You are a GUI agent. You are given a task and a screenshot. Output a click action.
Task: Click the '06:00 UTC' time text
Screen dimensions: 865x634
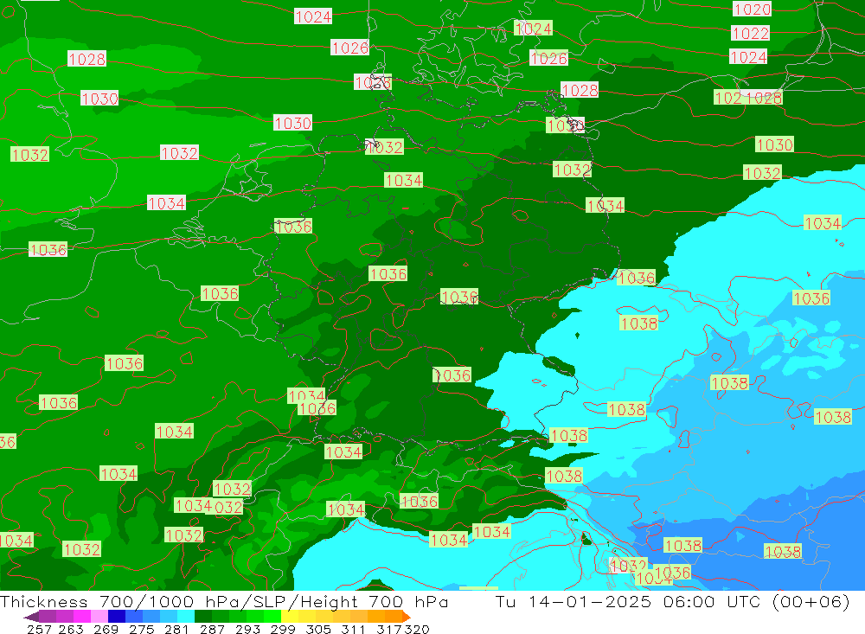coord(712,601)
